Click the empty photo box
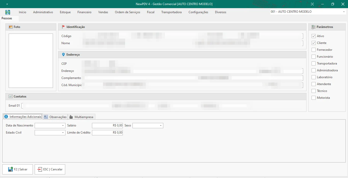Image resolution: width=348 pixels, height=178 pixels. pyautogui.click(x=31, y=61)
